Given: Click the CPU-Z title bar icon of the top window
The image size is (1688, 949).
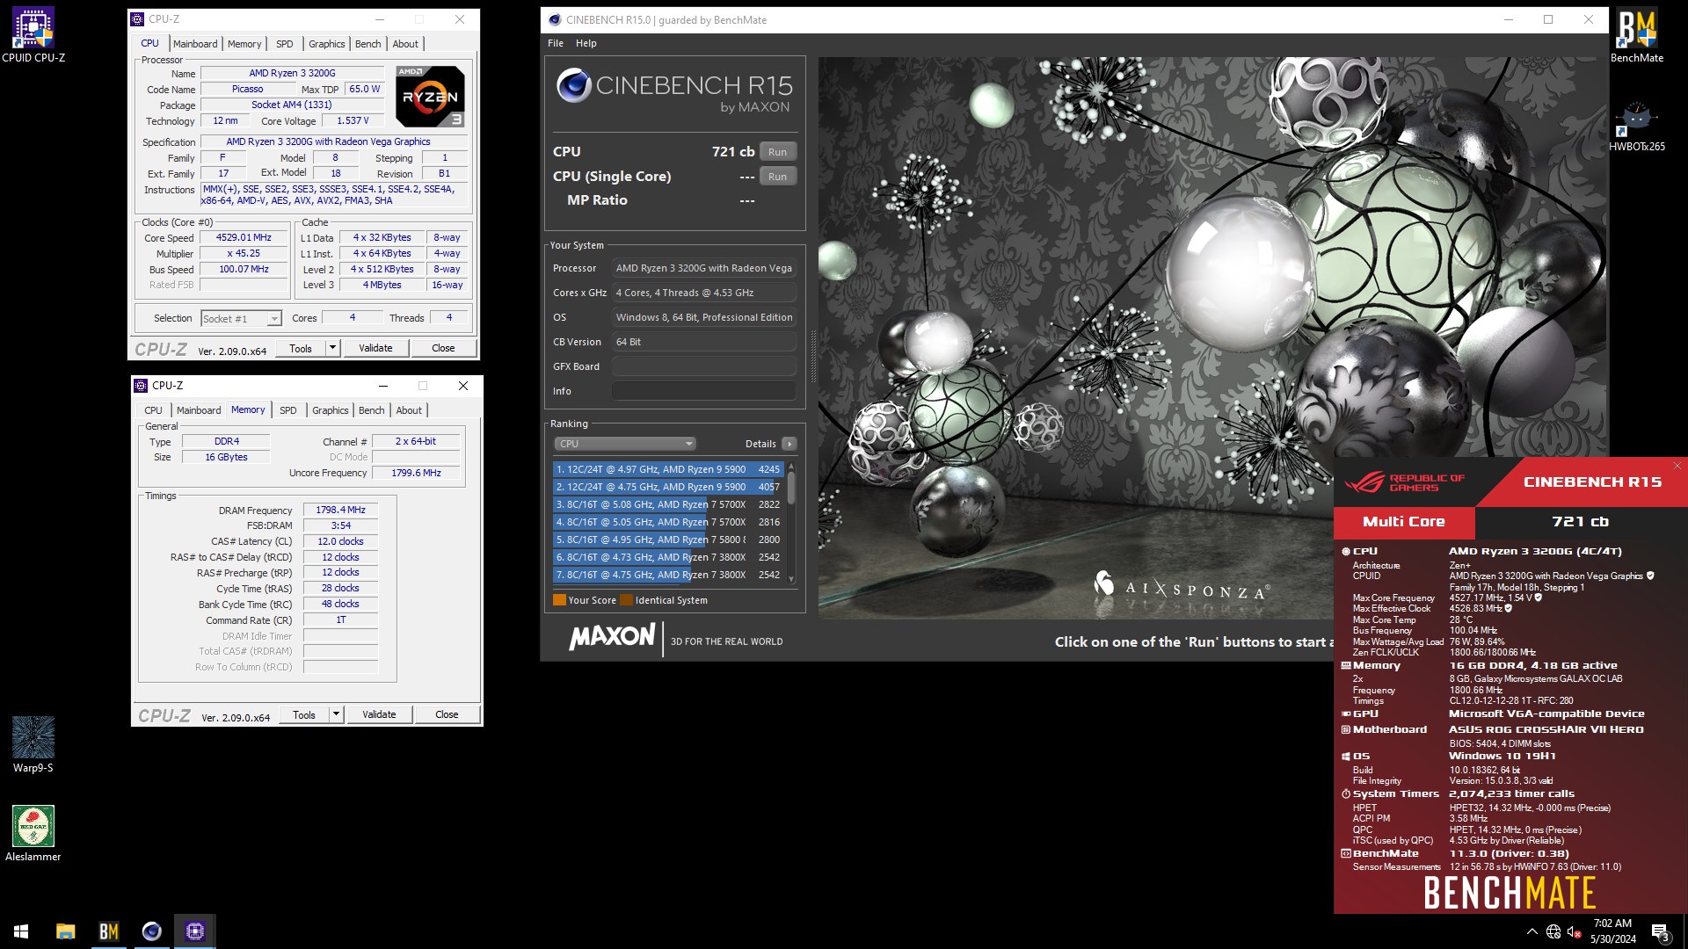Looking at the screenshot, I should point(137,19).
